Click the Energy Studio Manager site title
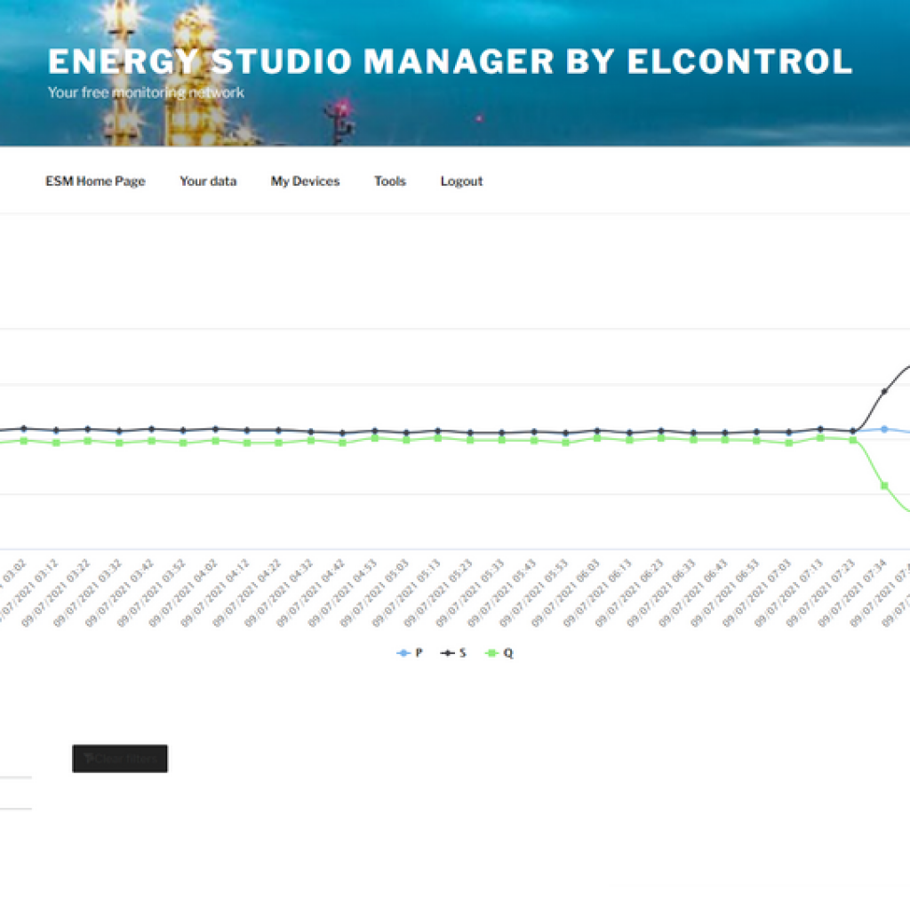 pos(450,61)
